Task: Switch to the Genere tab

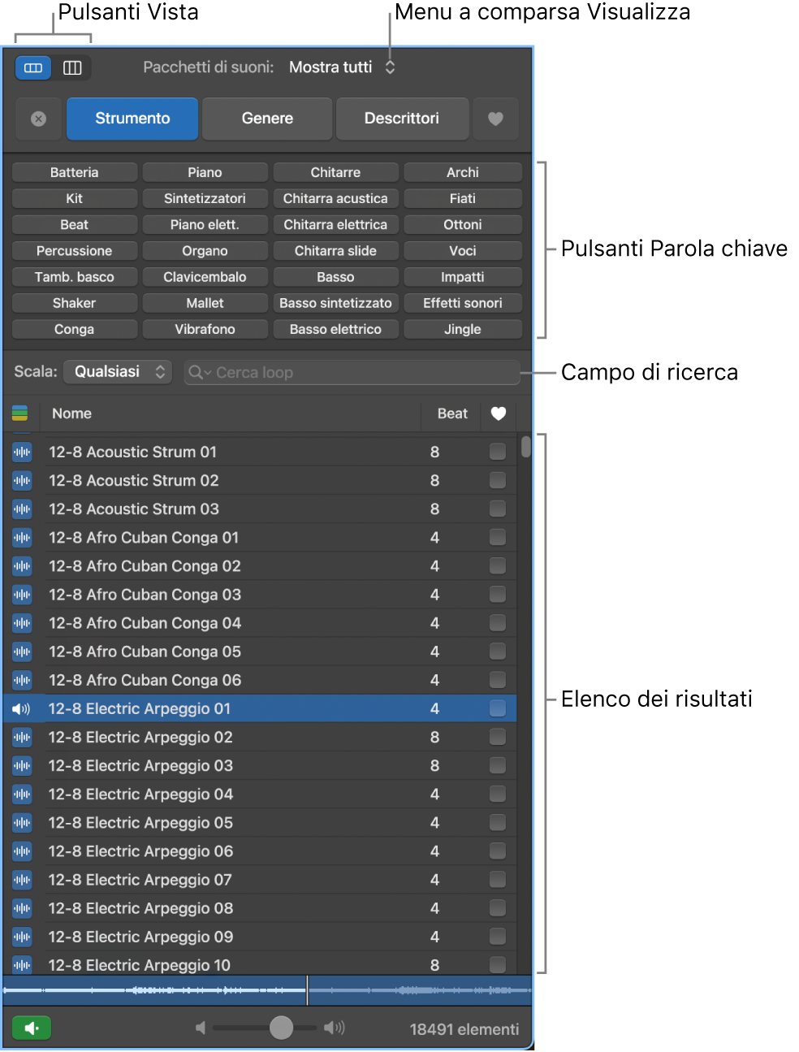Action: pos(267,119)
